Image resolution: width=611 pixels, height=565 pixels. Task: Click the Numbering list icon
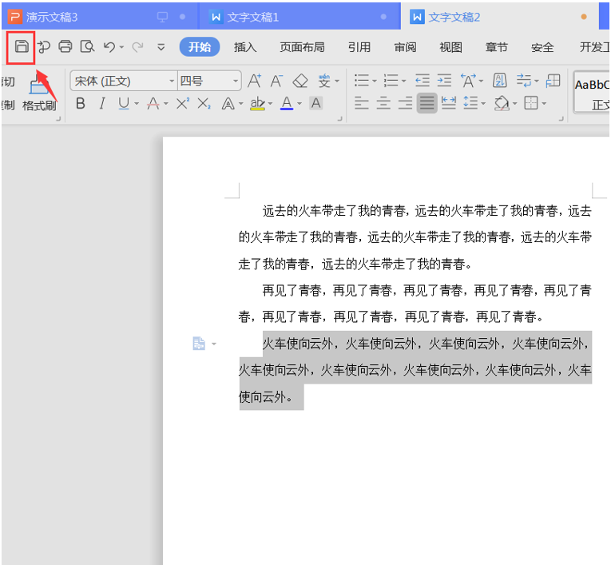pyautogui.click(x=391, y=81)
